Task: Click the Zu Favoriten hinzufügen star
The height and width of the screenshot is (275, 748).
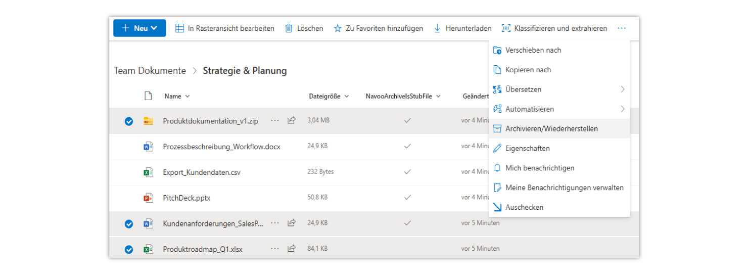Action: click(x=338, y=28)
